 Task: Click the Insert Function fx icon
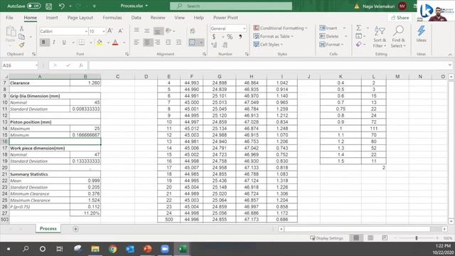pyautogui.click(x=81, y=65)
